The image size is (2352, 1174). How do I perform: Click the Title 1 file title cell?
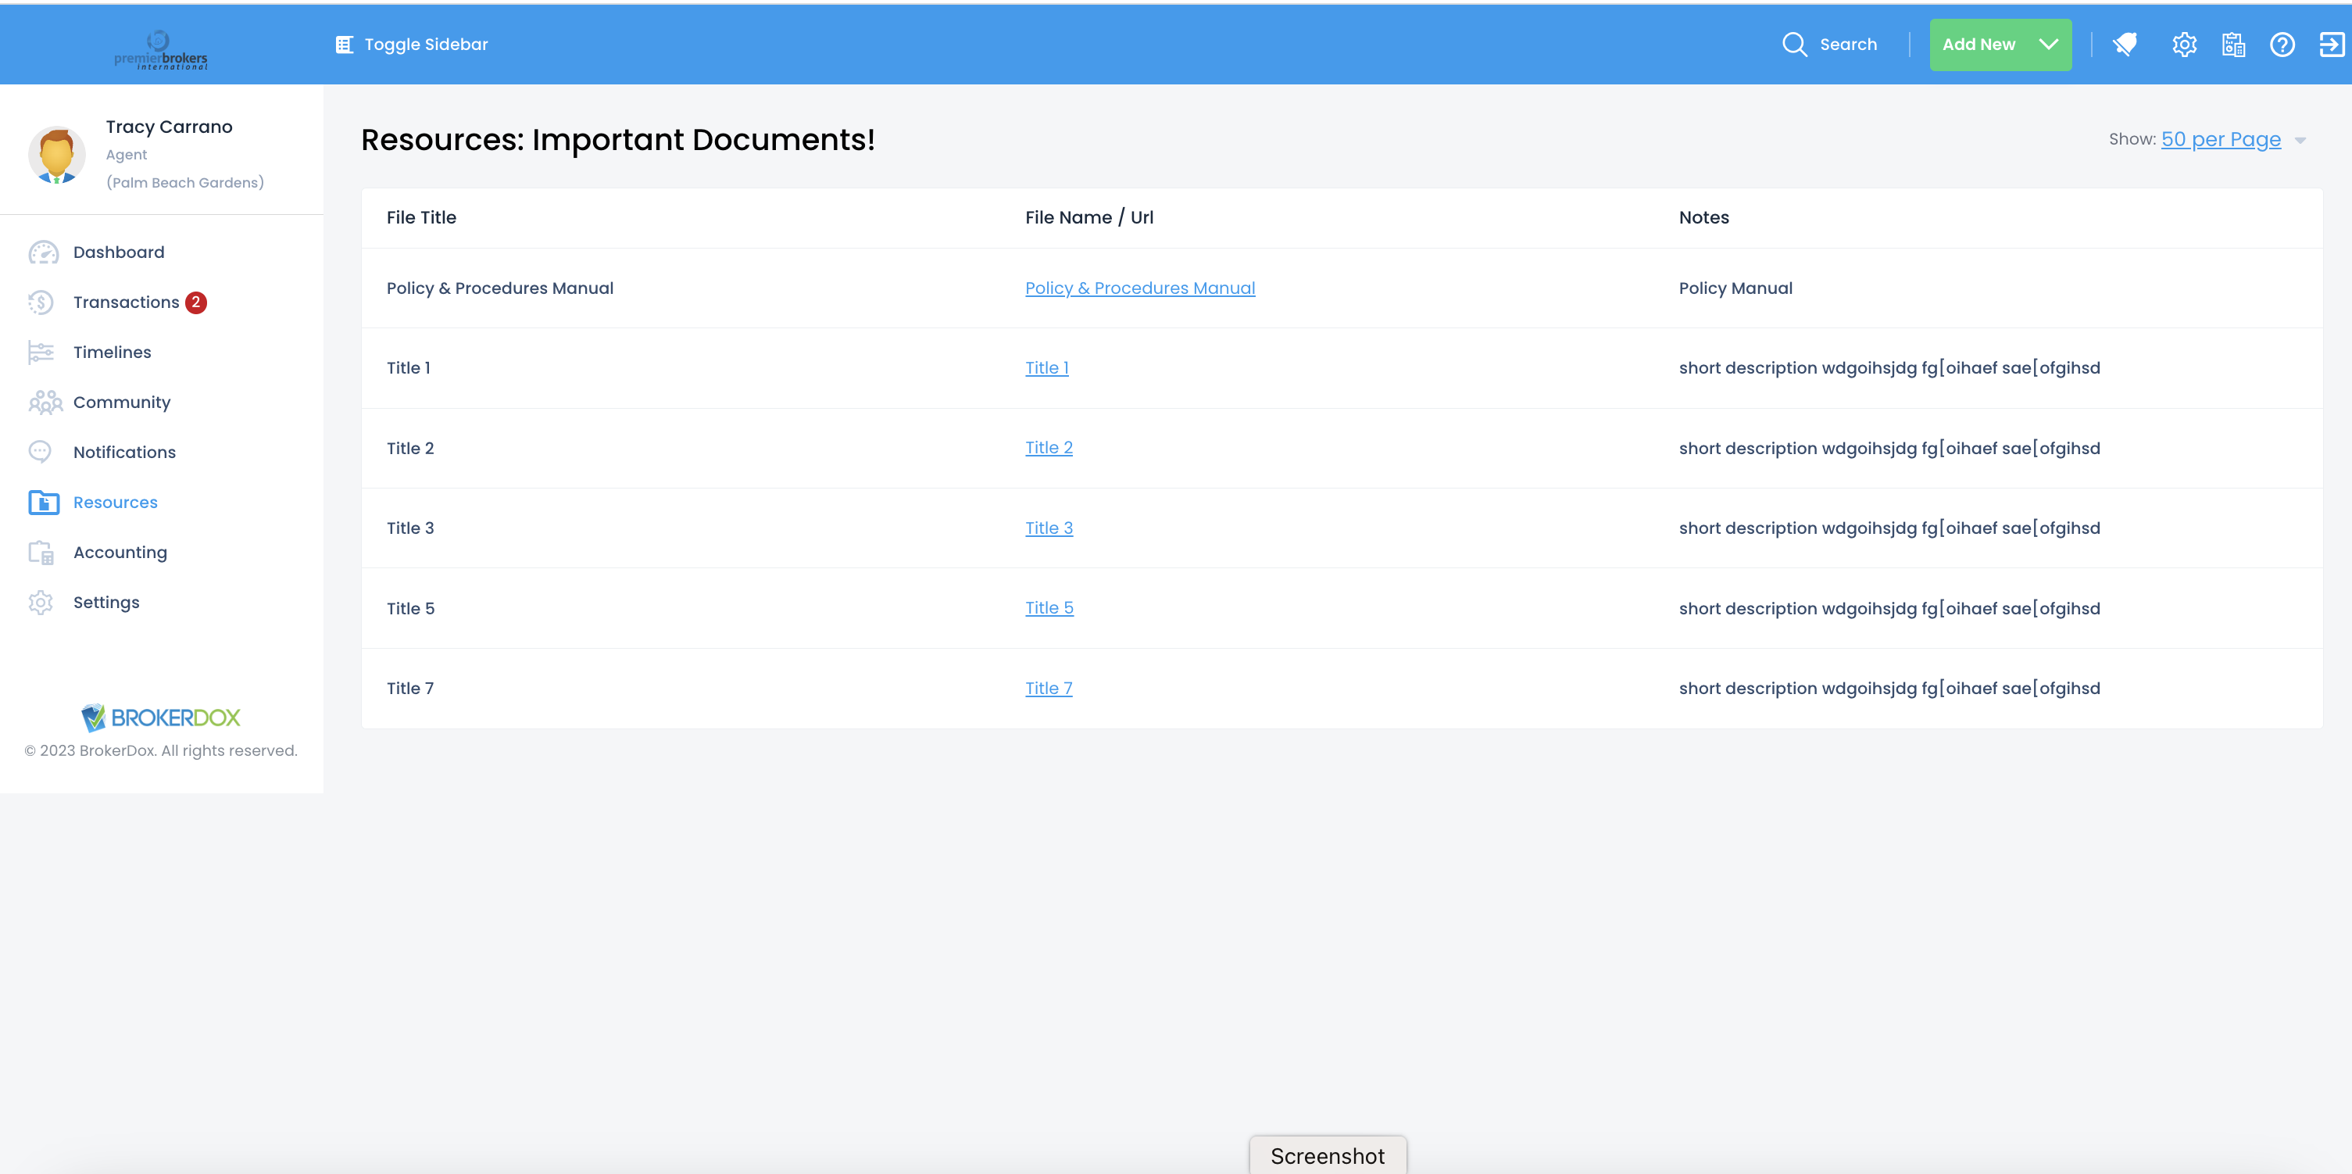[x=407, y=367]
